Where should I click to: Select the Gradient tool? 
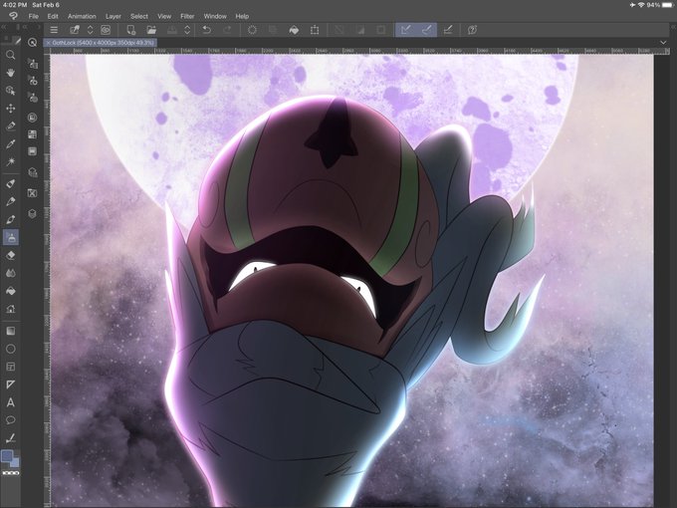pyautogui.click(x=10, y=331)
